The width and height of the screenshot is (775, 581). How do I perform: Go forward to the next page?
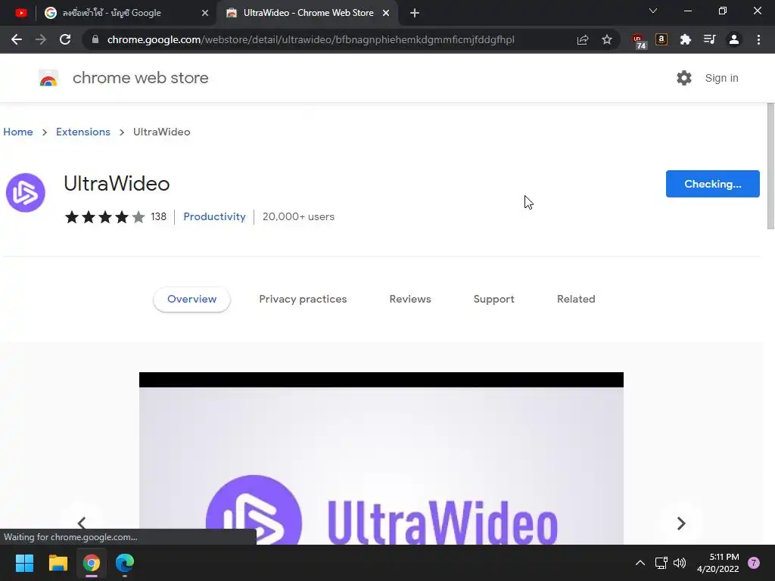coord(41,39)
